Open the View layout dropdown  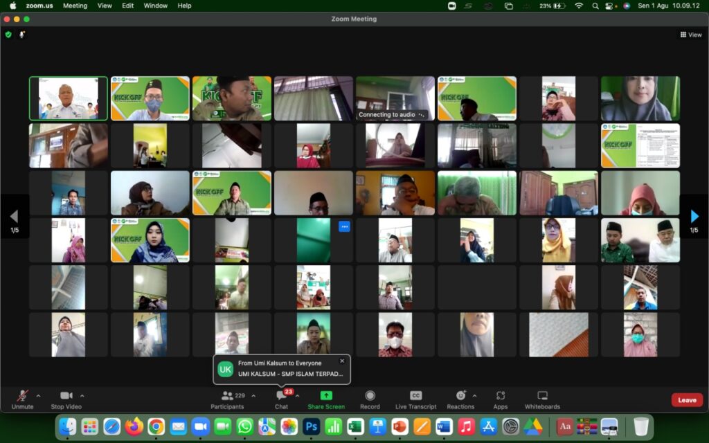(691, 34)
